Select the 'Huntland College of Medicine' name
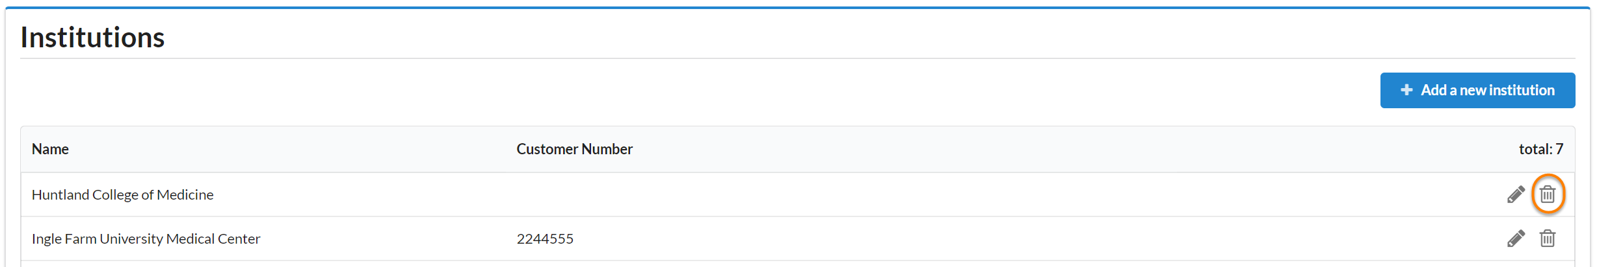1597x267 pixels. (122, 194)
